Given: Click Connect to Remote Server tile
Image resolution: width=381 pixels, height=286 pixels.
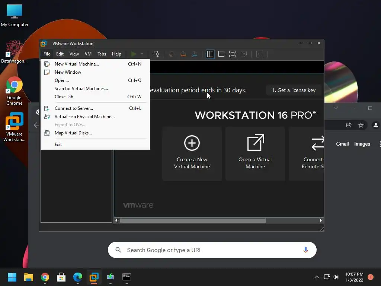Looking at the screenshot, I should [307, 153].
